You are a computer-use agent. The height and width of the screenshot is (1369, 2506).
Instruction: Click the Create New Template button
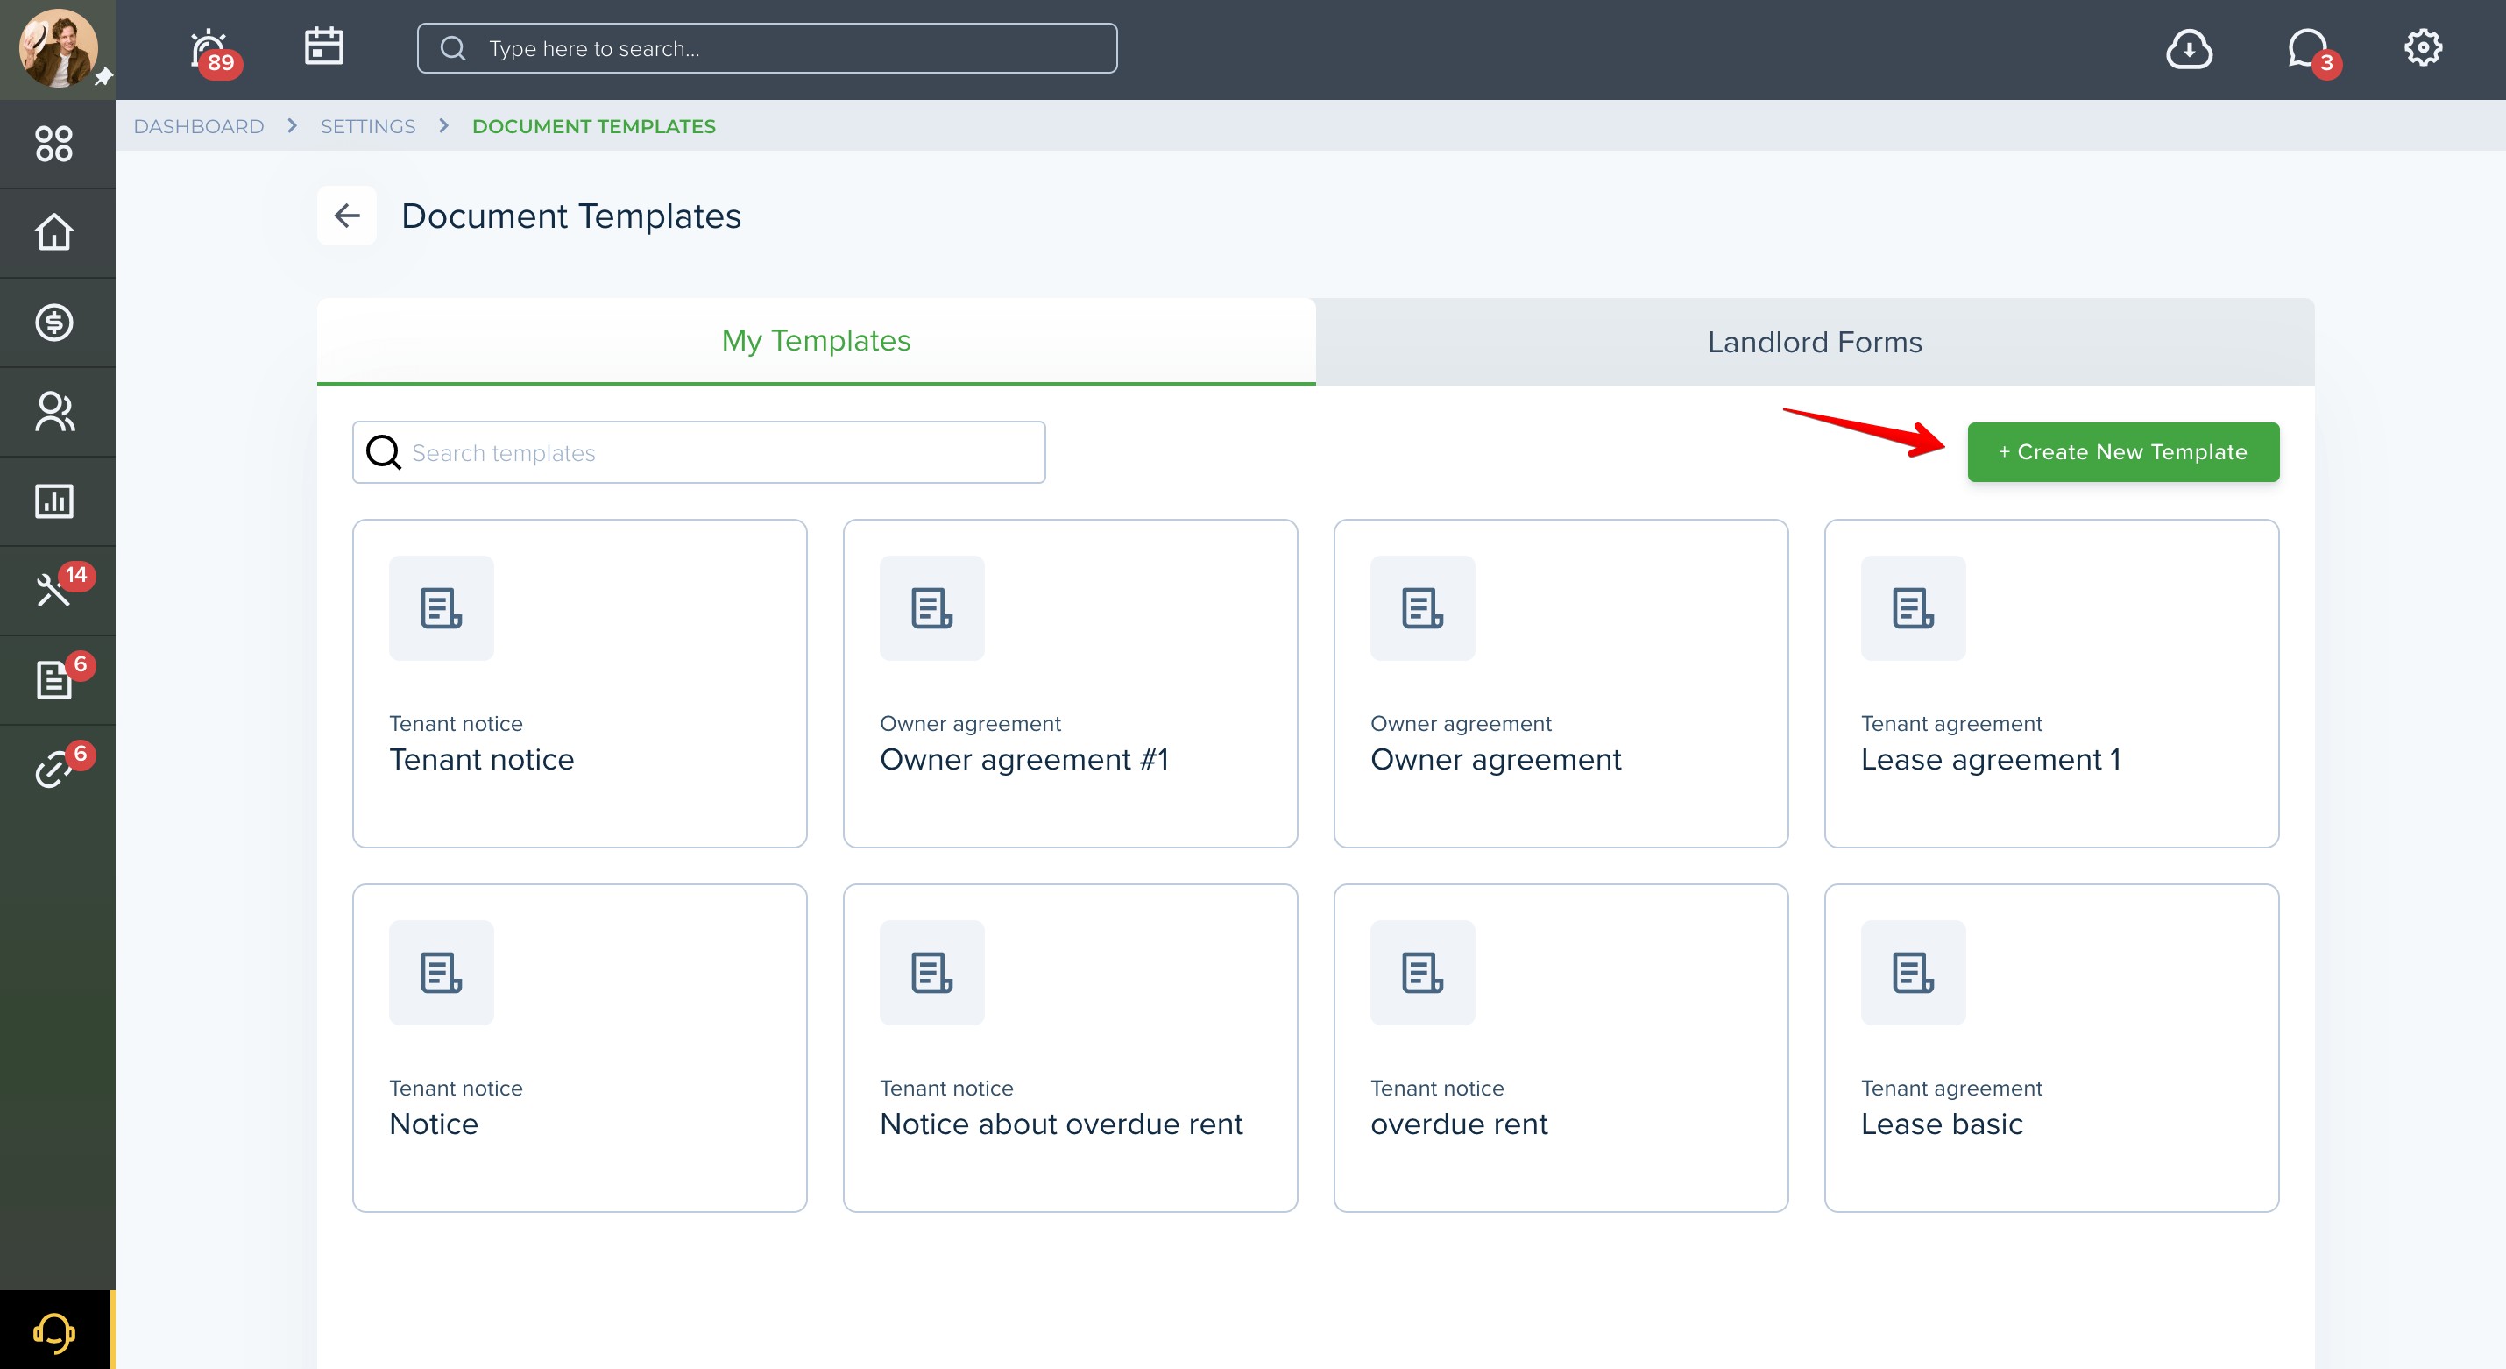click(x=2123, y=451)
